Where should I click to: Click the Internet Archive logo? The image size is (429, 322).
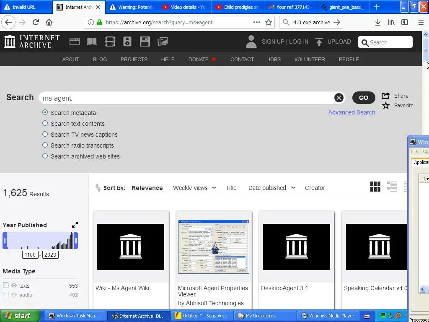32,42
